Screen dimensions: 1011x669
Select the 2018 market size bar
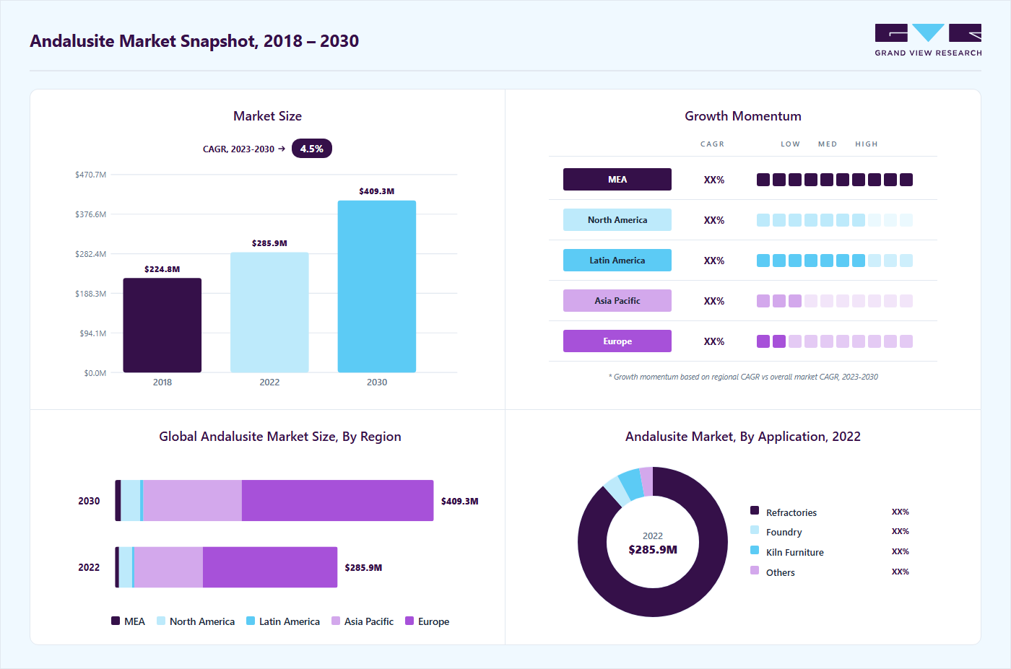tap(162, 325)
